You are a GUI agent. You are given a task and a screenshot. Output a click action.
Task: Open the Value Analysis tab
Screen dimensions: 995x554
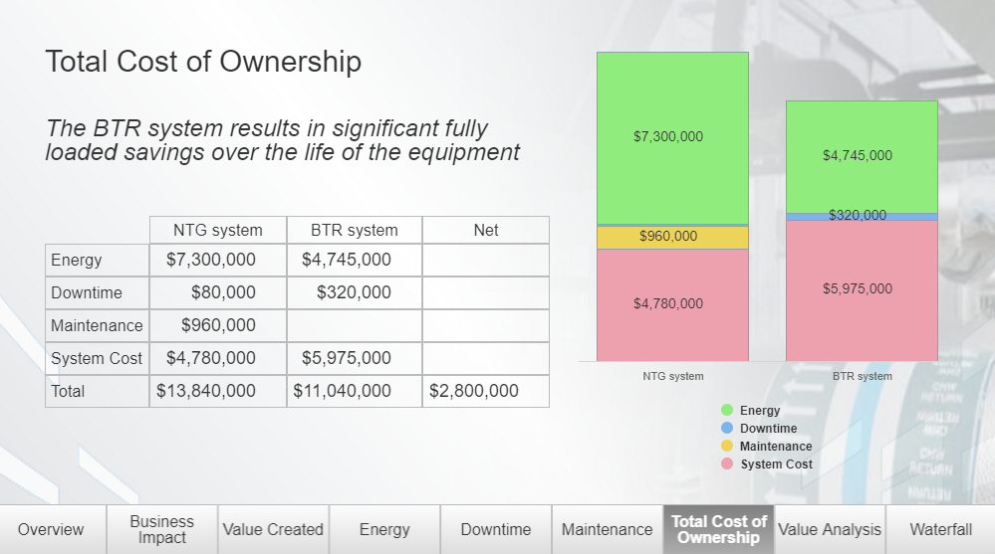830,529
